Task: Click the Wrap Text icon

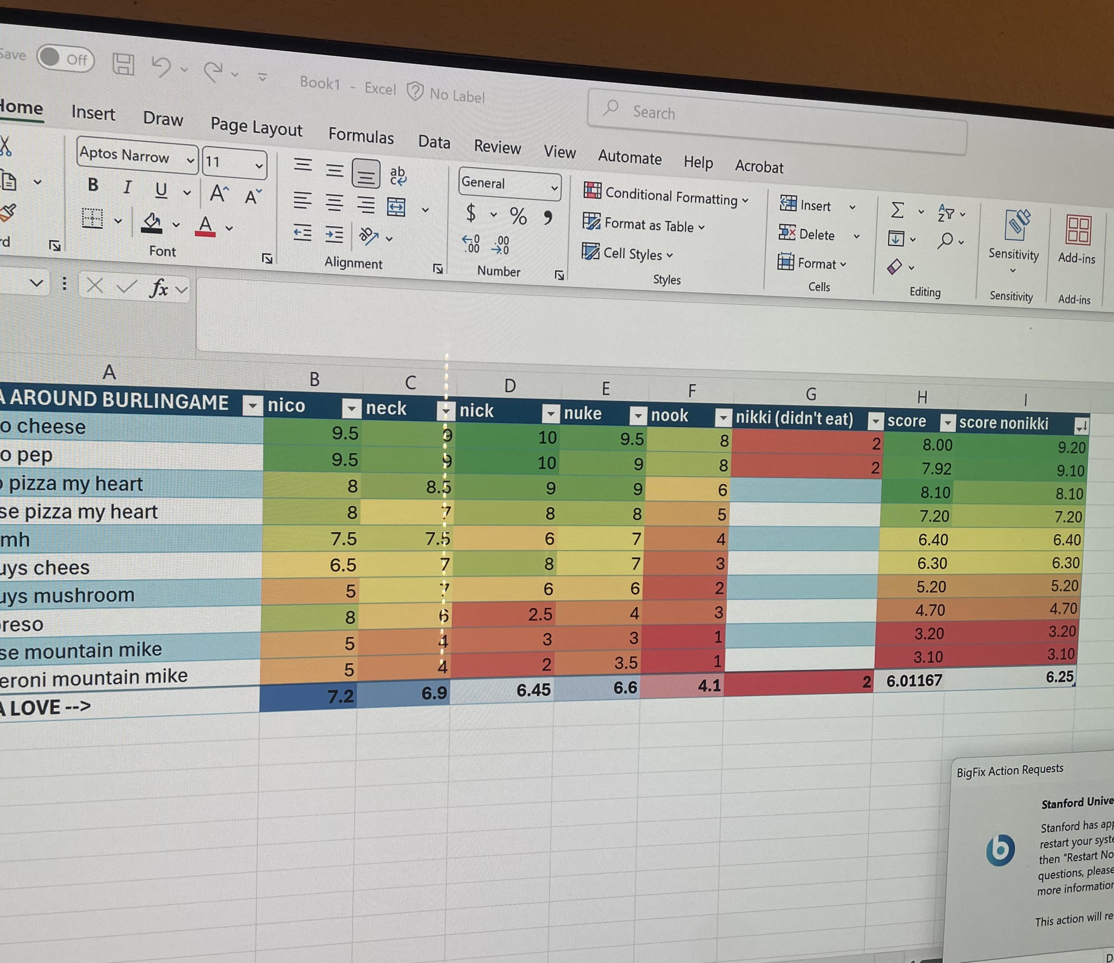Action: 398,176
